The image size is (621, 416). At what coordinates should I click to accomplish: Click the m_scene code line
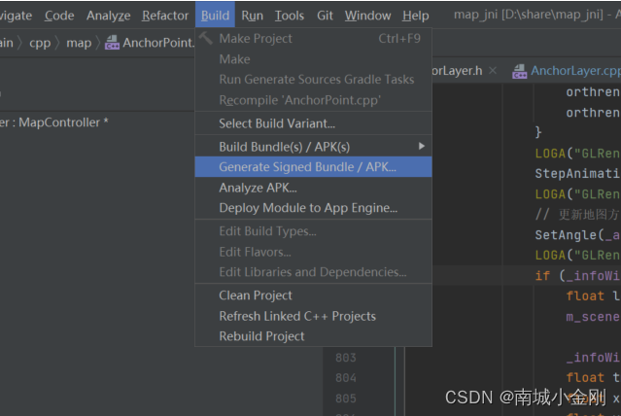pyautogui.click(x=593, y=317)
